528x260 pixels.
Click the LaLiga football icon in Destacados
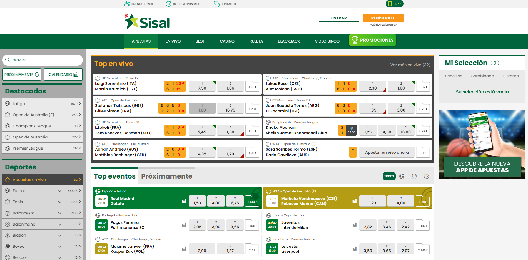pyautogui.click(x=8, y=104)
